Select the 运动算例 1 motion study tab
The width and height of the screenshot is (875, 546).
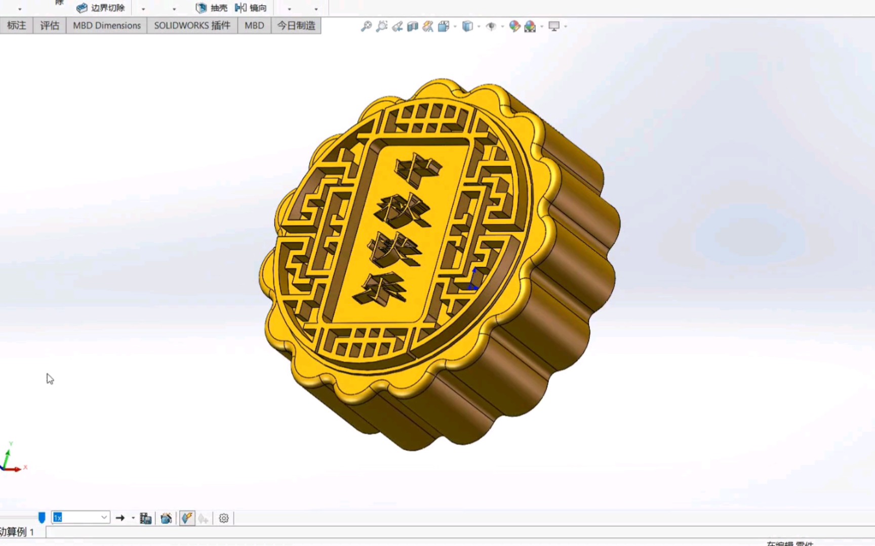pyautogui.click(x=17, y=532)
